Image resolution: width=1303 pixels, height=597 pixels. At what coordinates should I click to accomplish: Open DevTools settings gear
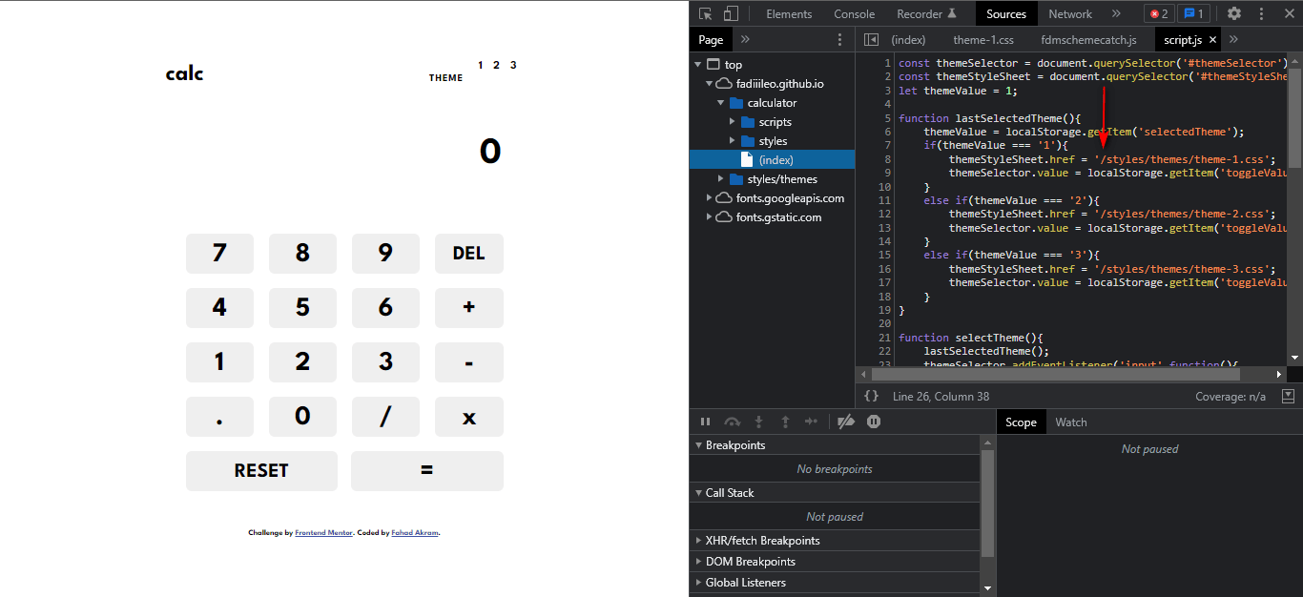pos(1234,13)
